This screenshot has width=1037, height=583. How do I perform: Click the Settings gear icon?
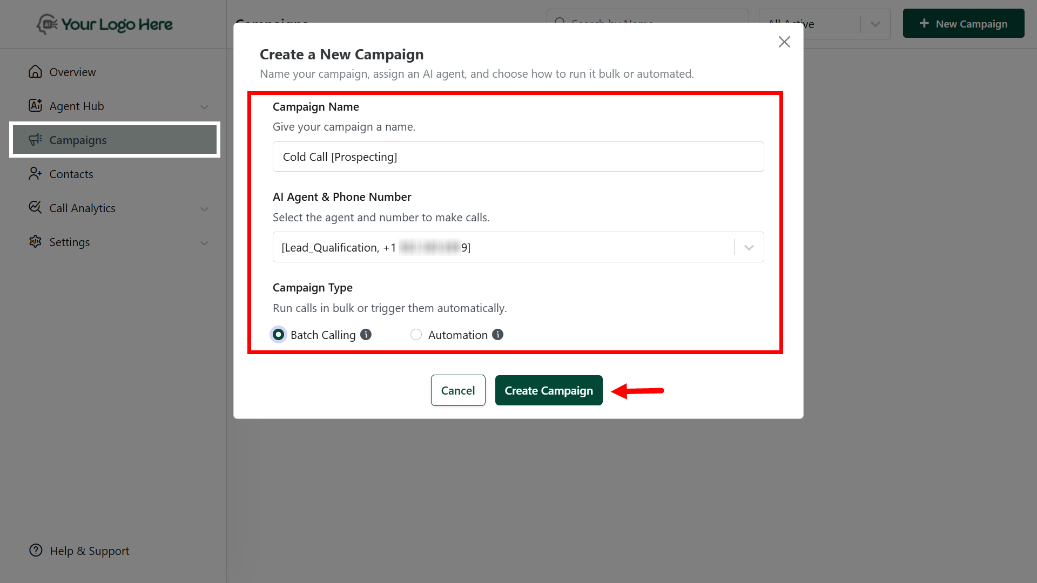tap(35, 242)
